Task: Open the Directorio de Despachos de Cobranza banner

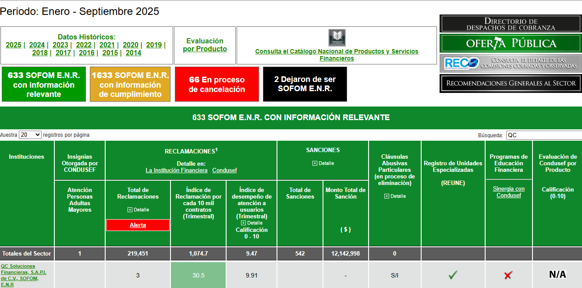Action: (510, 23)
